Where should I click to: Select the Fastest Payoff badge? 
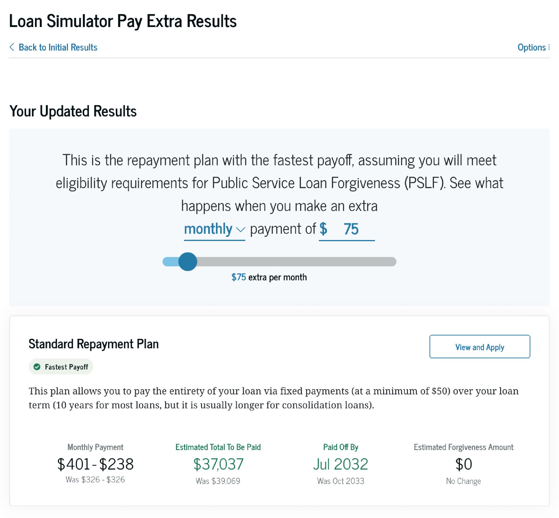click(x=61, y=366)
